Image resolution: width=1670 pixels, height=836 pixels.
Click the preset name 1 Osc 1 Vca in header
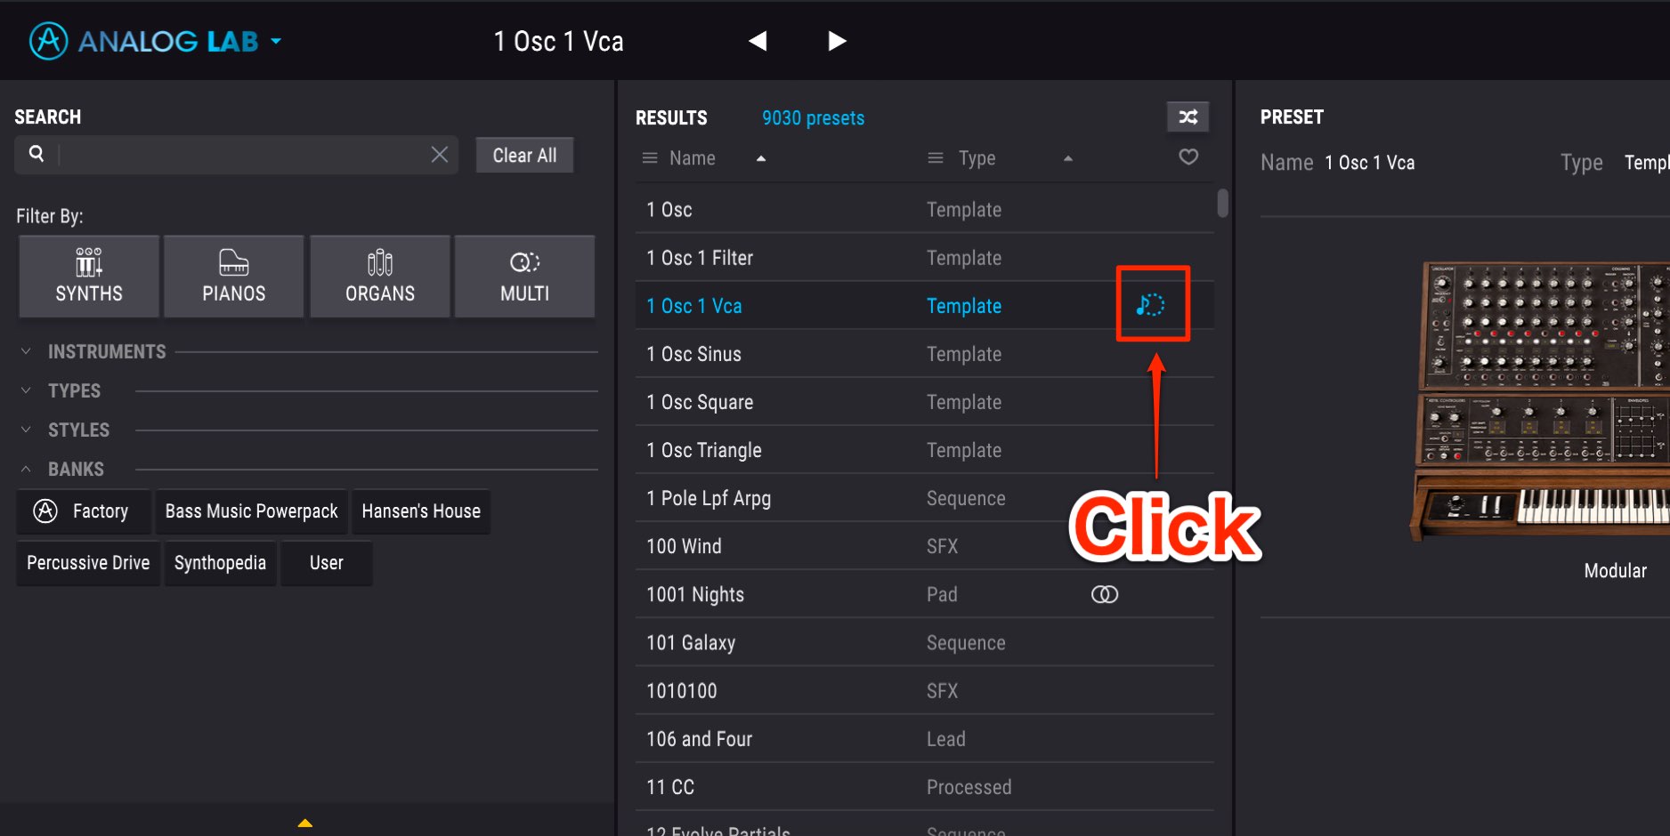(x=558, y=41)
